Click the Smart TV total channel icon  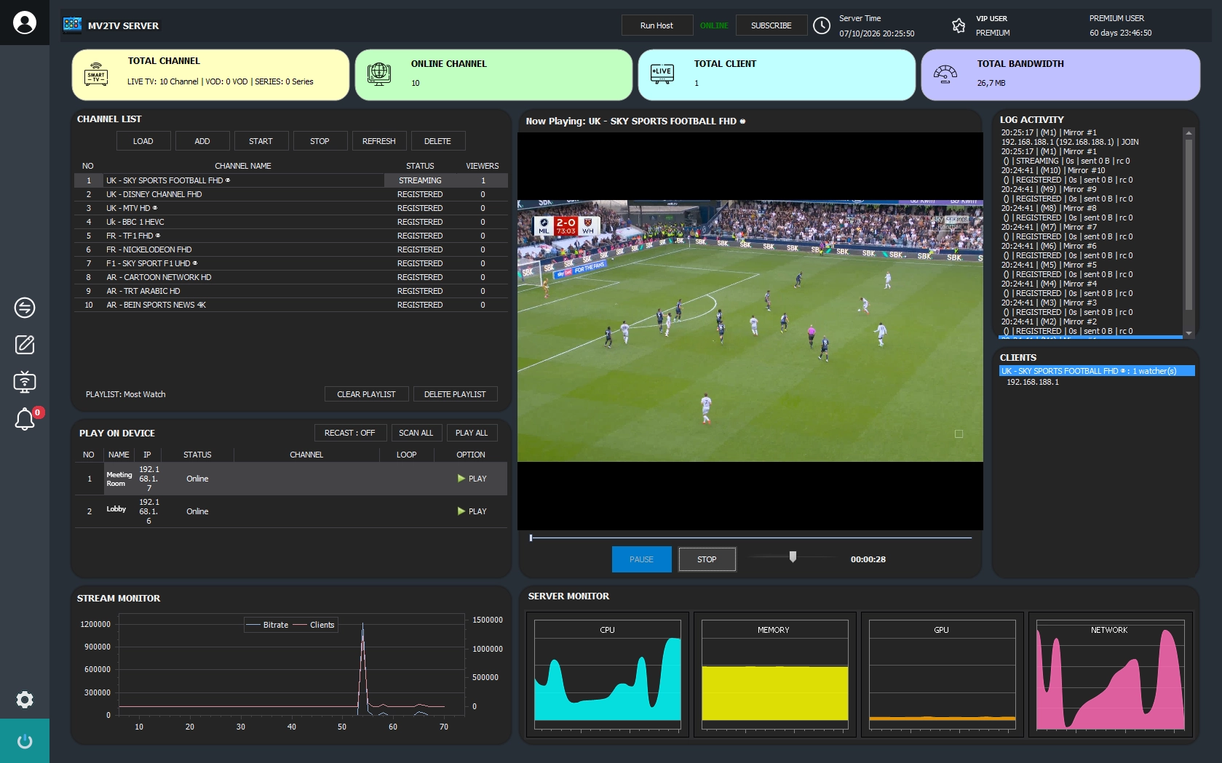pos(96,75)
